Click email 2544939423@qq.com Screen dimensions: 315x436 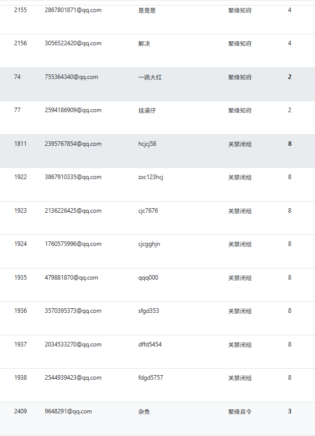coord(73,378)
